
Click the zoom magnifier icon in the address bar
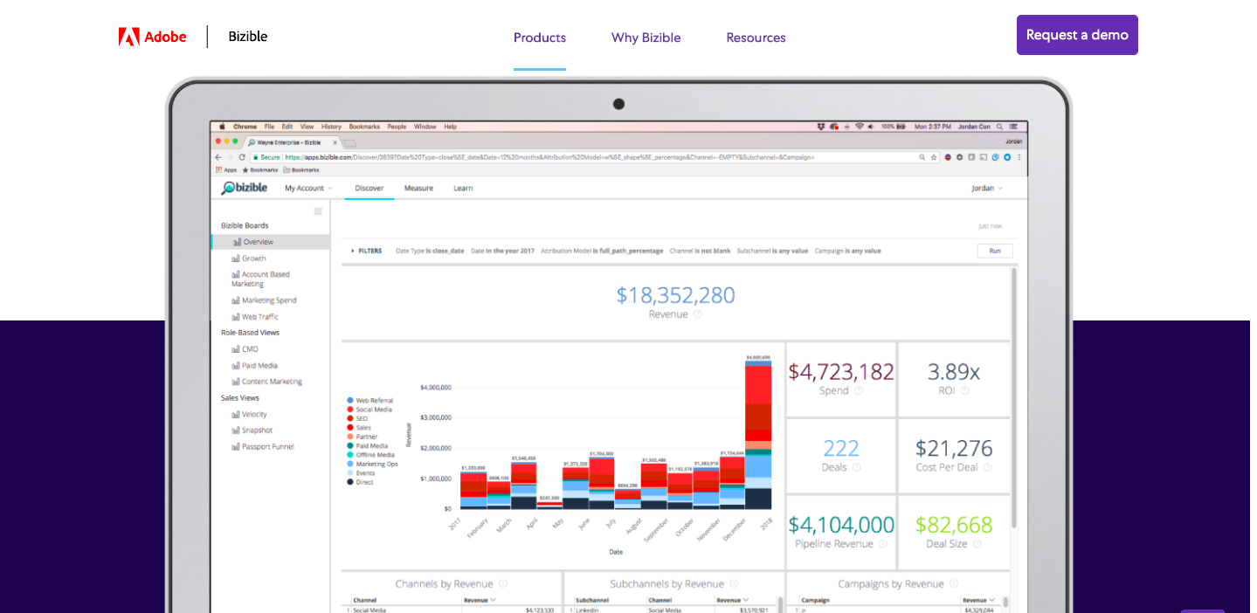(x=922, y=157)
